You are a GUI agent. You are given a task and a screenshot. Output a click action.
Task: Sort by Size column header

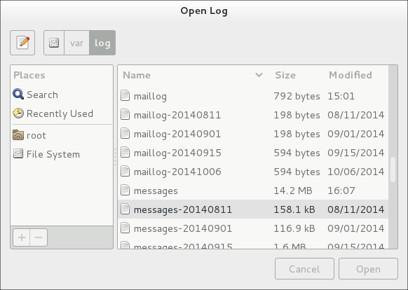pyautogui.click(x=285, y=75)
